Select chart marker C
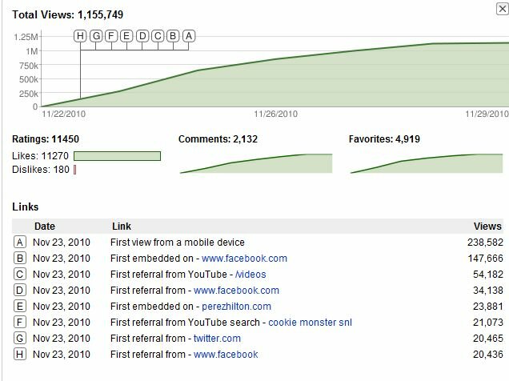This screenshot has width=509, height=381. pyautogui.click(x=158, y=36)
